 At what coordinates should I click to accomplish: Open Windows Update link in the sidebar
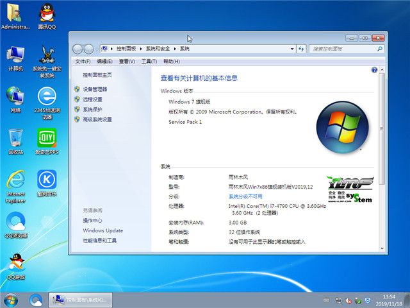point(102,230)
